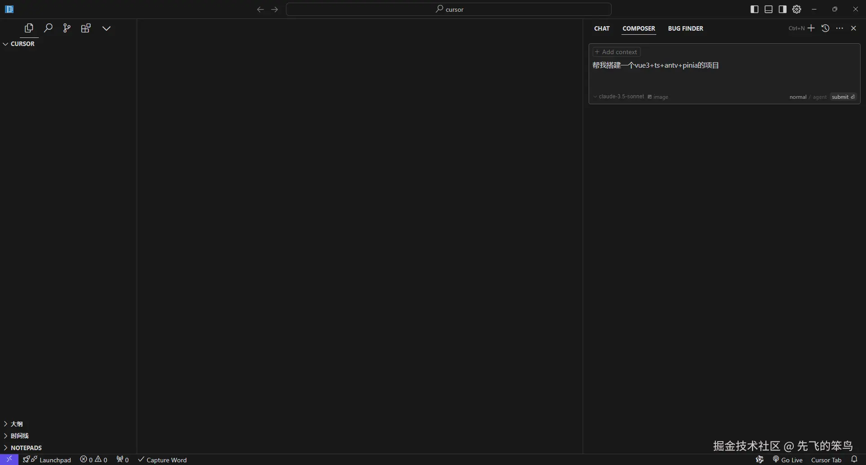866x465 pixels.
Task: Select normal composer mode
Action: [797, 97]
